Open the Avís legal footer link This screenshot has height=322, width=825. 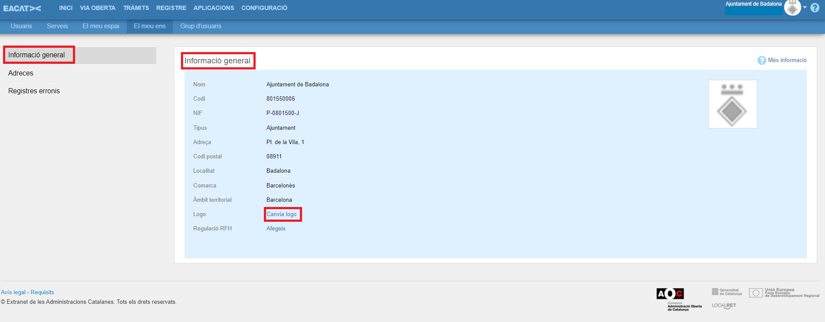pos(13,292)
